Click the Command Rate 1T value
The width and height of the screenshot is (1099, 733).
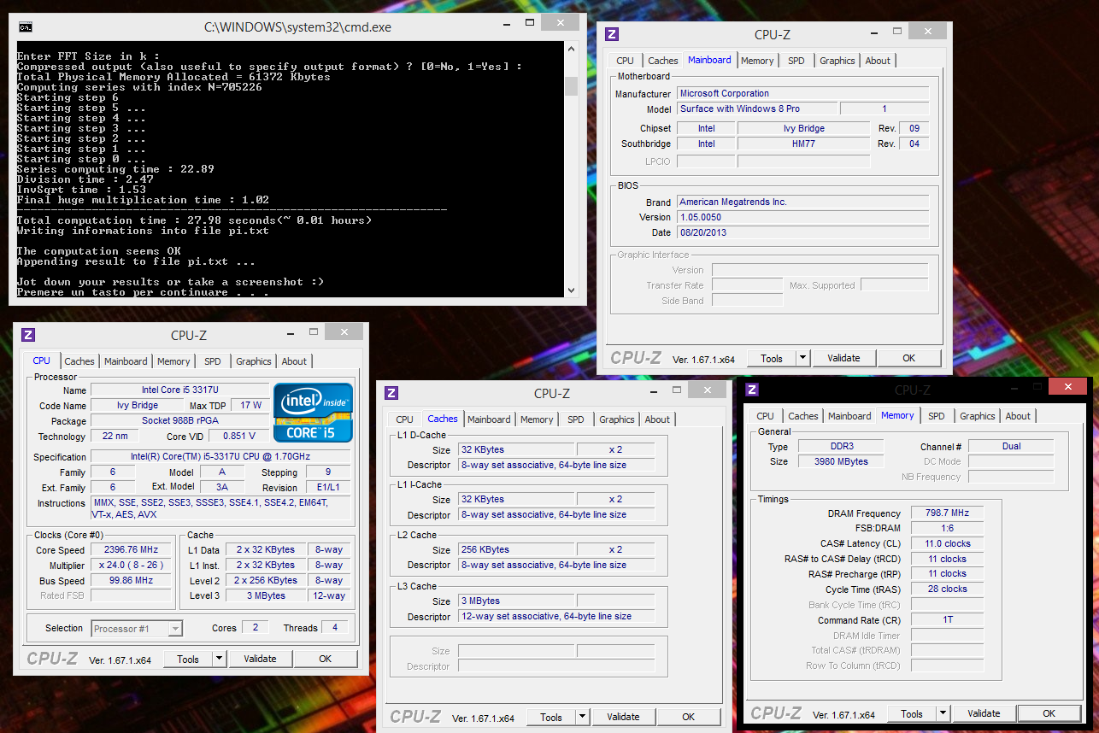tap(947, 620)
